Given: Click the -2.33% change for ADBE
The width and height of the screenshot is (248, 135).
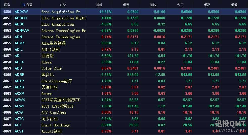Looking at the screenshot, I should click(x=106, y=75).
